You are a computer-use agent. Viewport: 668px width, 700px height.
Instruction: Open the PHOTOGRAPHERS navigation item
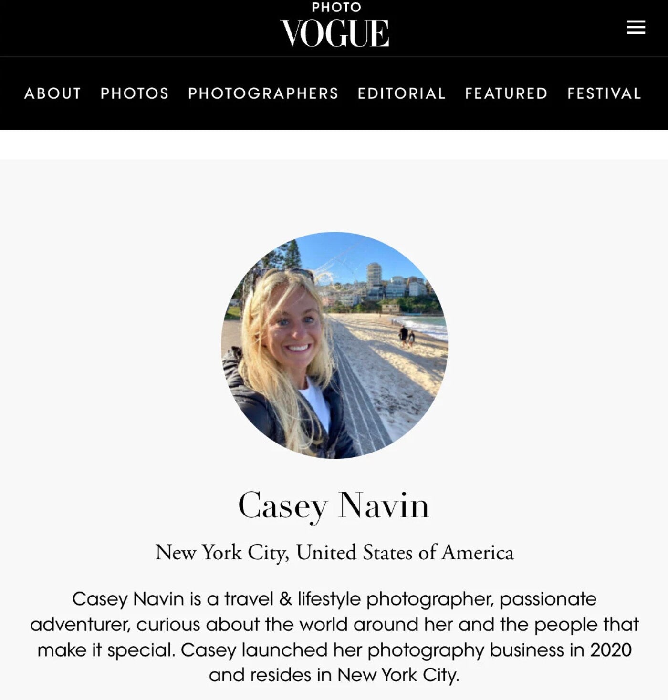click(x=263, y=93)
